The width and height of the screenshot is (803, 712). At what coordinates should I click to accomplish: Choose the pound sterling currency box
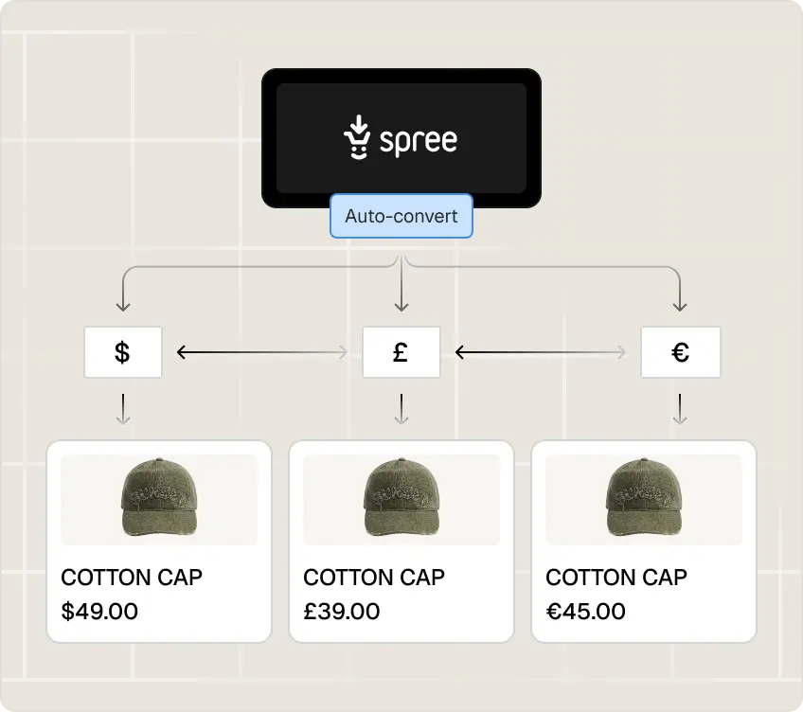(x=401, y=352)
